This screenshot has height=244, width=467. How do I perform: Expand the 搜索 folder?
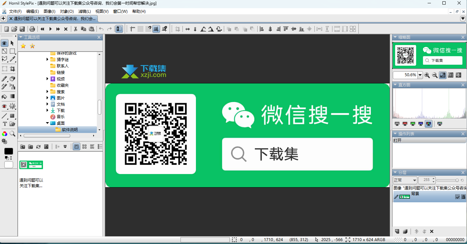tap(47, 92)
